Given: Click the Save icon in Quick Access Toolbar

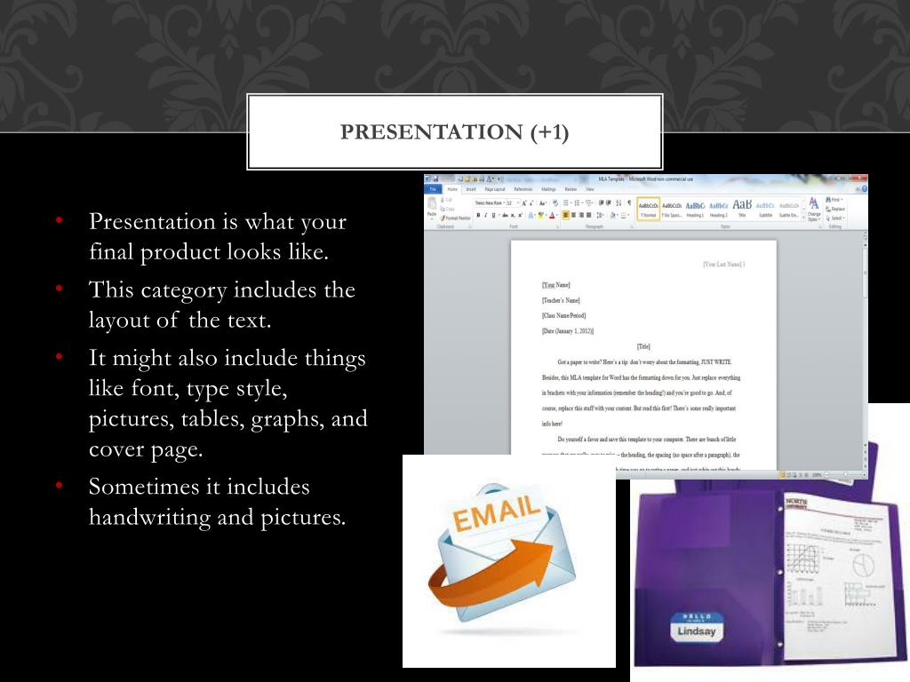Looking at the screenshot, I should tap(435, 179).
